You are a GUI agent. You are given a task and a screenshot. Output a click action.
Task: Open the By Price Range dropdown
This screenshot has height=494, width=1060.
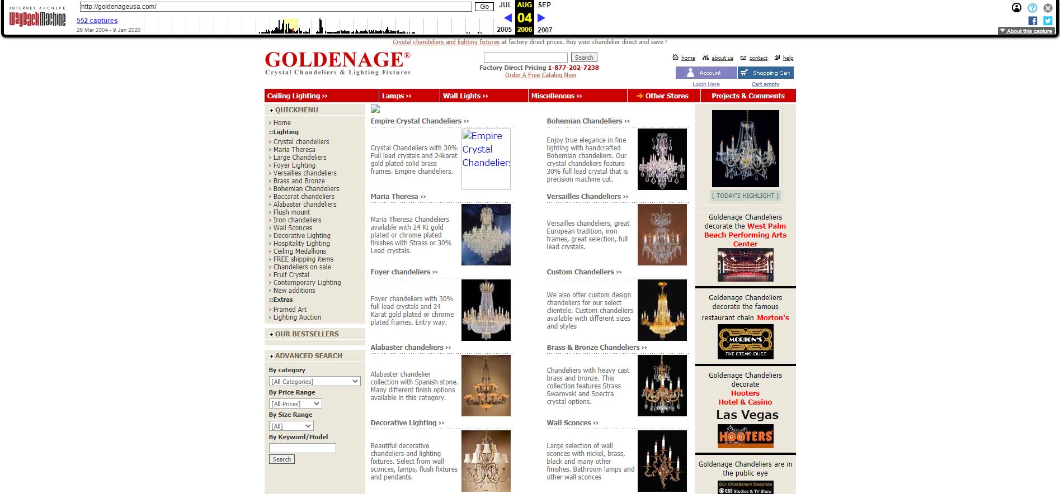(295, 403)
